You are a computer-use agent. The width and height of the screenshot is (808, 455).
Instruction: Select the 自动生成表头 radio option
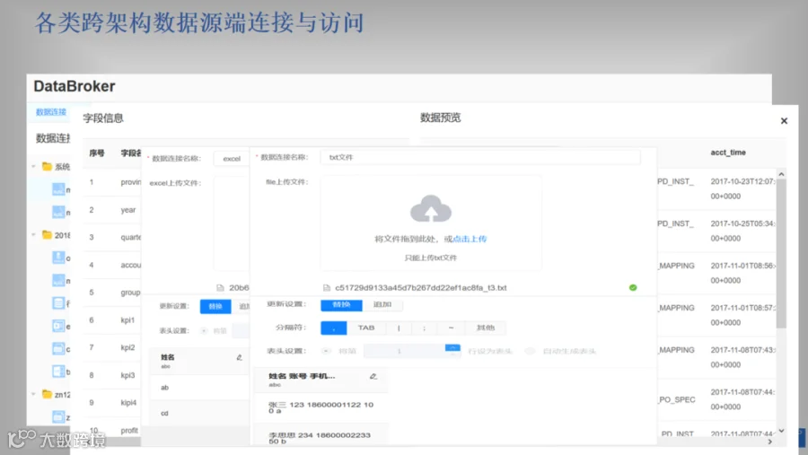click(x=530, y=351)
